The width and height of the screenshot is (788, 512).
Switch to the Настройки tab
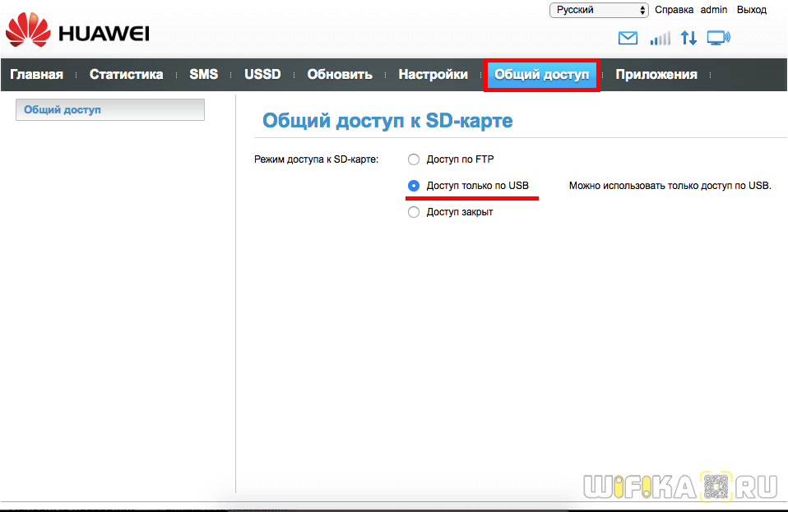433,75
